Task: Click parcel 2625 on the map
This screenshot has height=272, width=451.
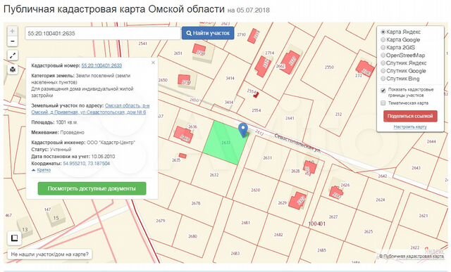Action: point(368,231)
